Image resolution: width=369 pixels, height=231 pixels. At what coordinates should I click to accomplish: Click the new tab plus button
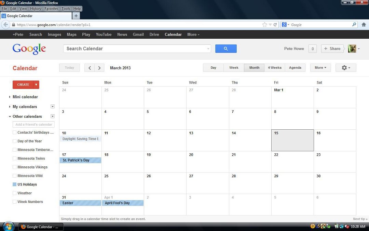[x=76, y=16]
